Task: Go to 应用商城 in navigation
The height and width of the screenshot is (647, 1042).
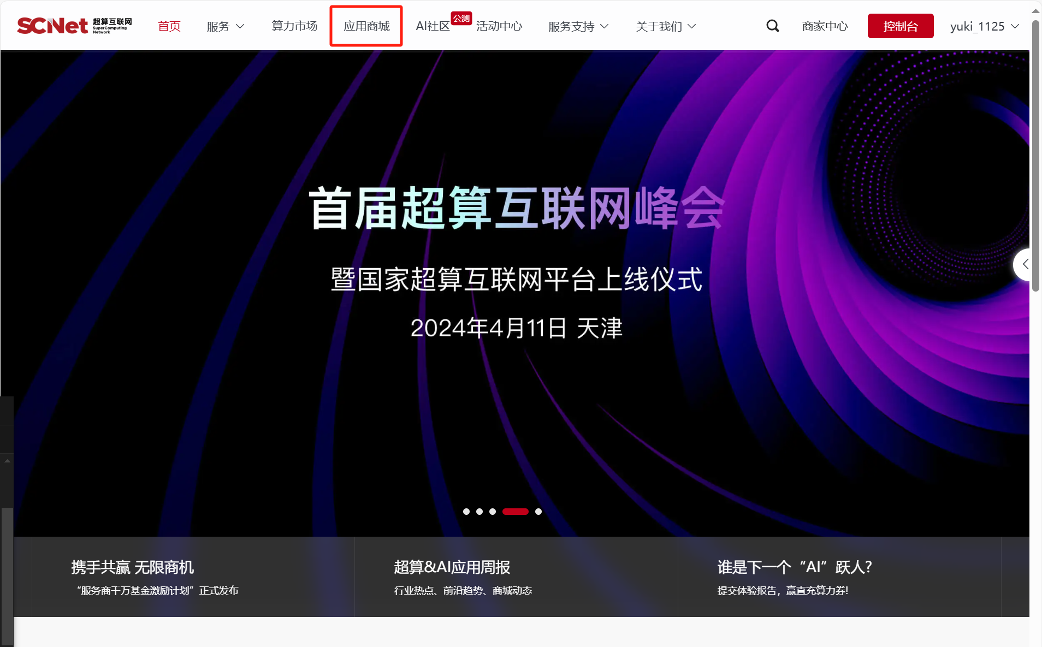Action: tap(366, 26)
